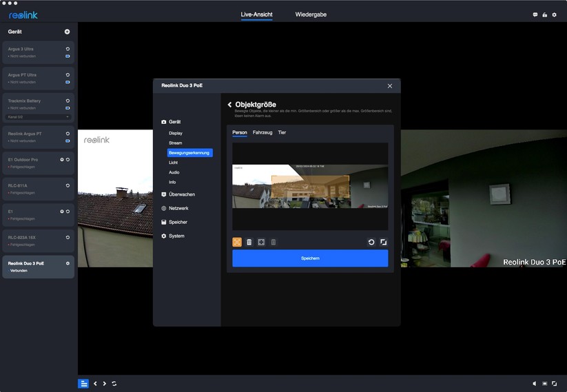Open settings gear for Reolink Duo 3 PoE
Image resolution: width=567 pixels, height=392 pixels.
(x=68, y=263)
